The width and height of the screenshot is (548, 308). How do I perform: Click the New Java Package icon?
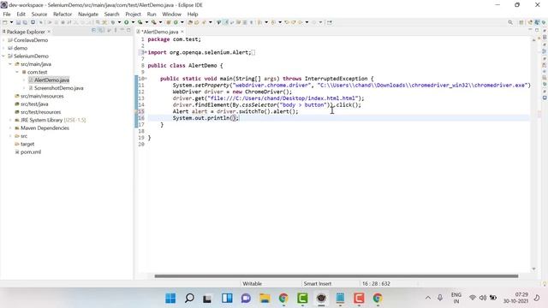[169, 22]
